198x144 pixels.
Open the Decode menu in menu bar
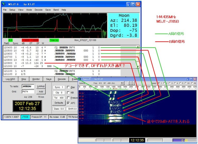38,10
